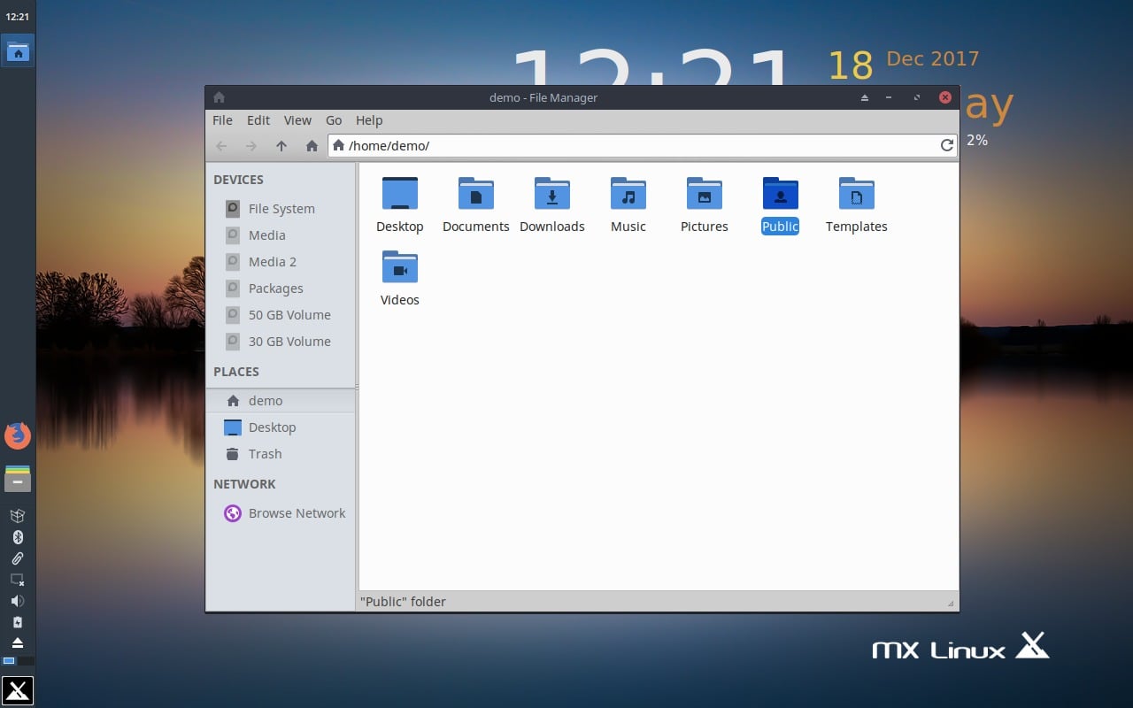1133x708 pixels.
Task: Click the eject removable media panel icon
Action: 18,643
